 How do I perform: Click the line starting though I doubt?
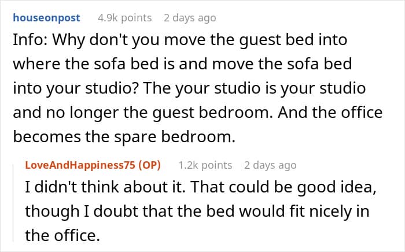pyautogui.click(x=197, y=212)
